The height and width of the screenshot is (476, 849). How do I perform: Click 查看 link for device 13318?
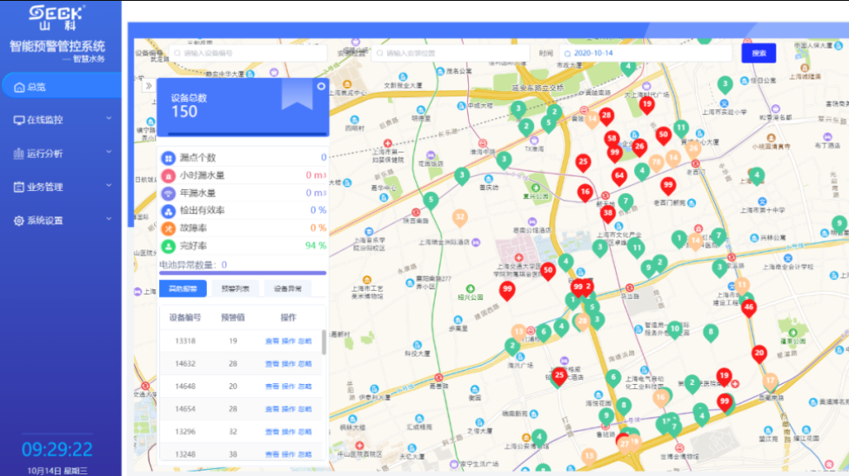click(x=271, y=341)
